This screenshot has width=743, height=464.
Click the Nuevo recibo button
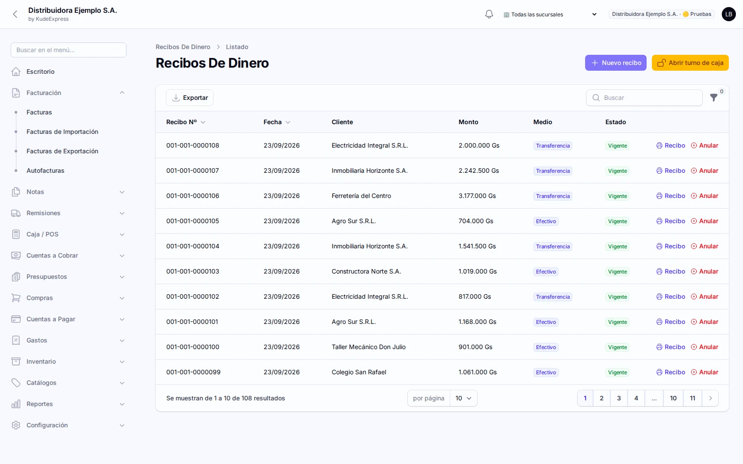pyautogui.click(x=616, y=63)
